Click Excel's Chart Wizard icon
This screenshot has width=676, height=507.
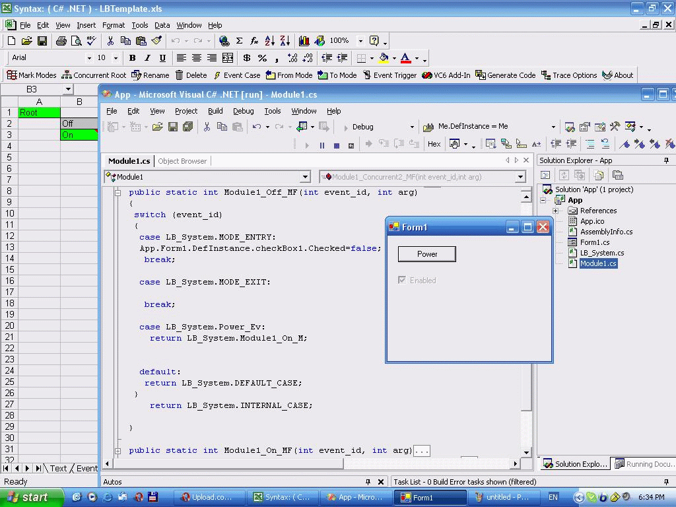point(304,41)
